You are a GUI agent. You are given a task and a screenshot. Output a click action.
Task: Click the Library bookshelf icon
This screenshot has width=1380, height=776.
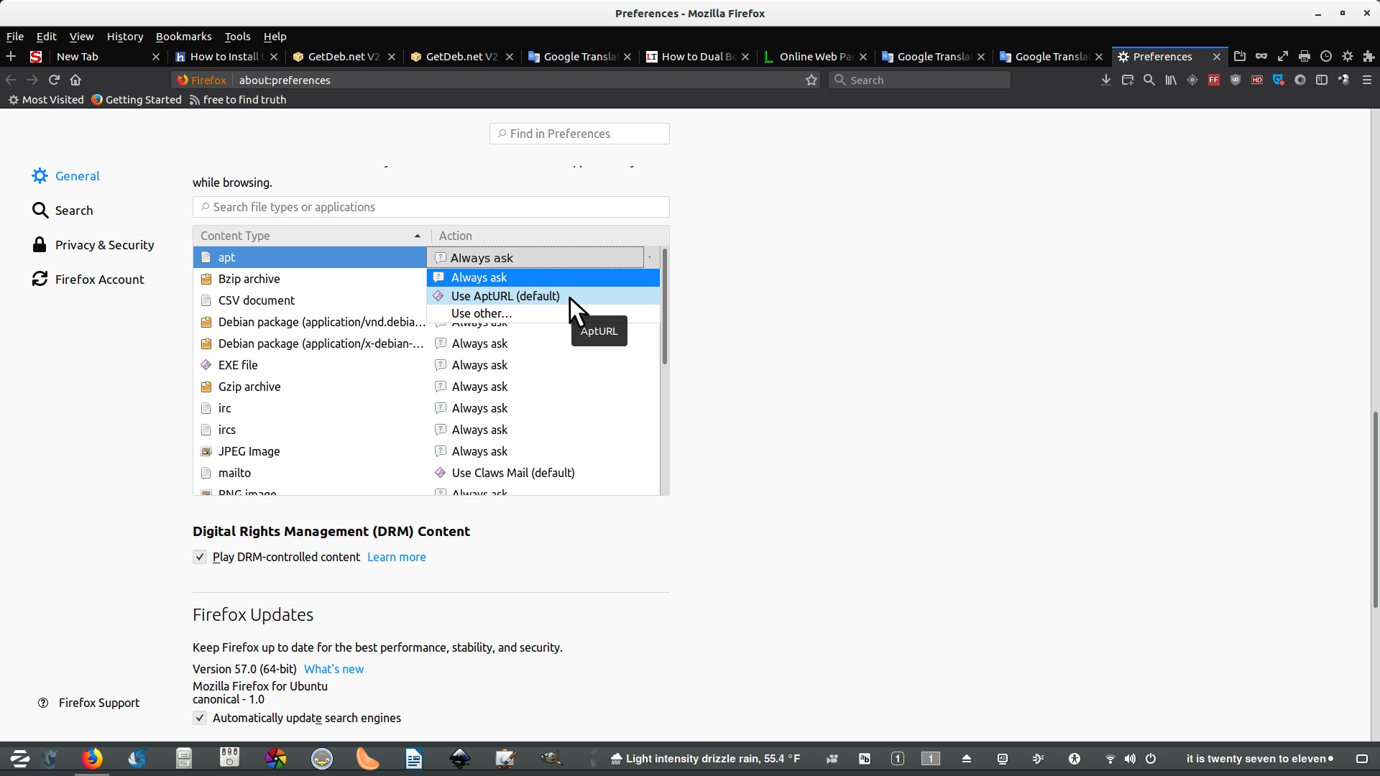[1171, 80]
